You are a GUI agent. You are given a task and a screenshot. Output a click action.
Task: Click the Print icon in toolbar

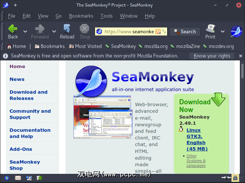(x=210, y=31)
